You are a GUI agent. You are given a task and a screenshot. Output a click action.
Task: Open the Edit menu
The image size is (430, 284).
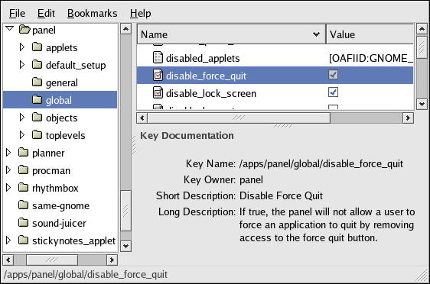[46, 13]
